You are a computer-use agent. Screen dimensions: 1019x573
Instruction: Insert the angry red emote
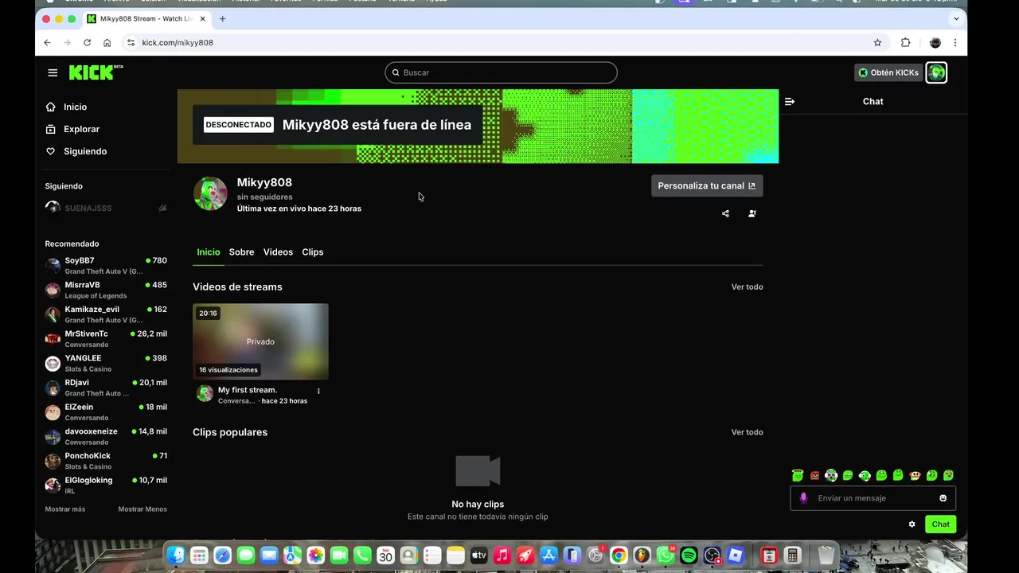coord(814,475)
